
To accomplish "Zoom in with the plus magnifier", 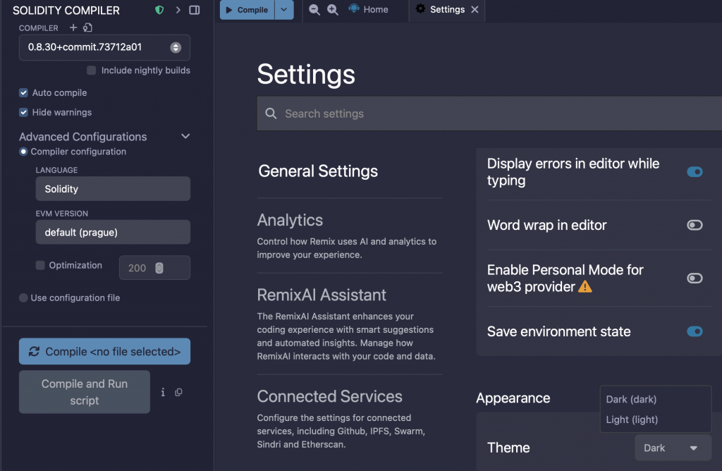I will (x=333, y=10).
